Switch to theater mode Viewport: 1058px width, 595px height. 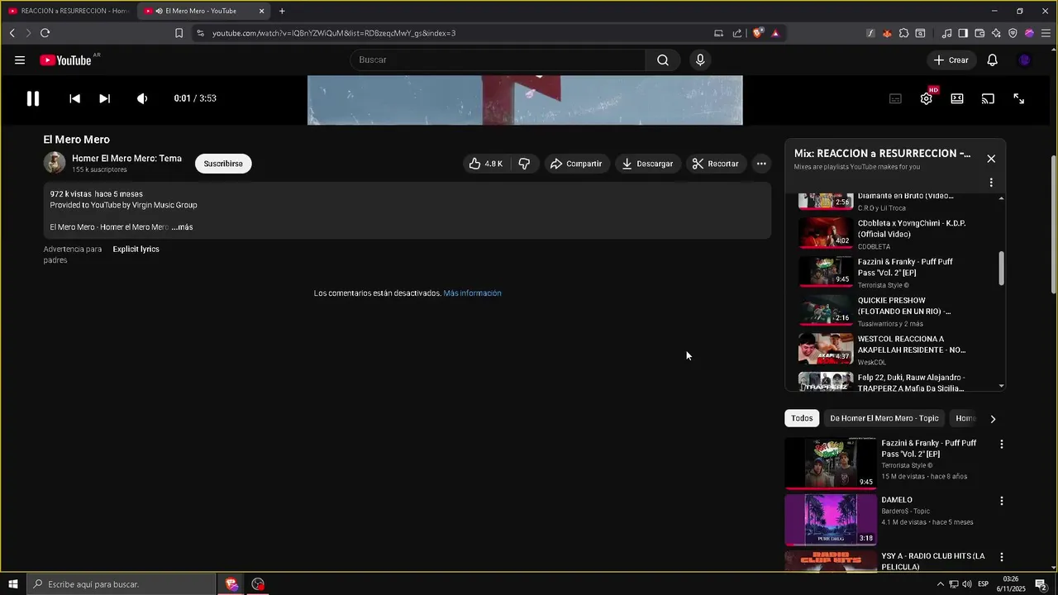tap(957, 98)
